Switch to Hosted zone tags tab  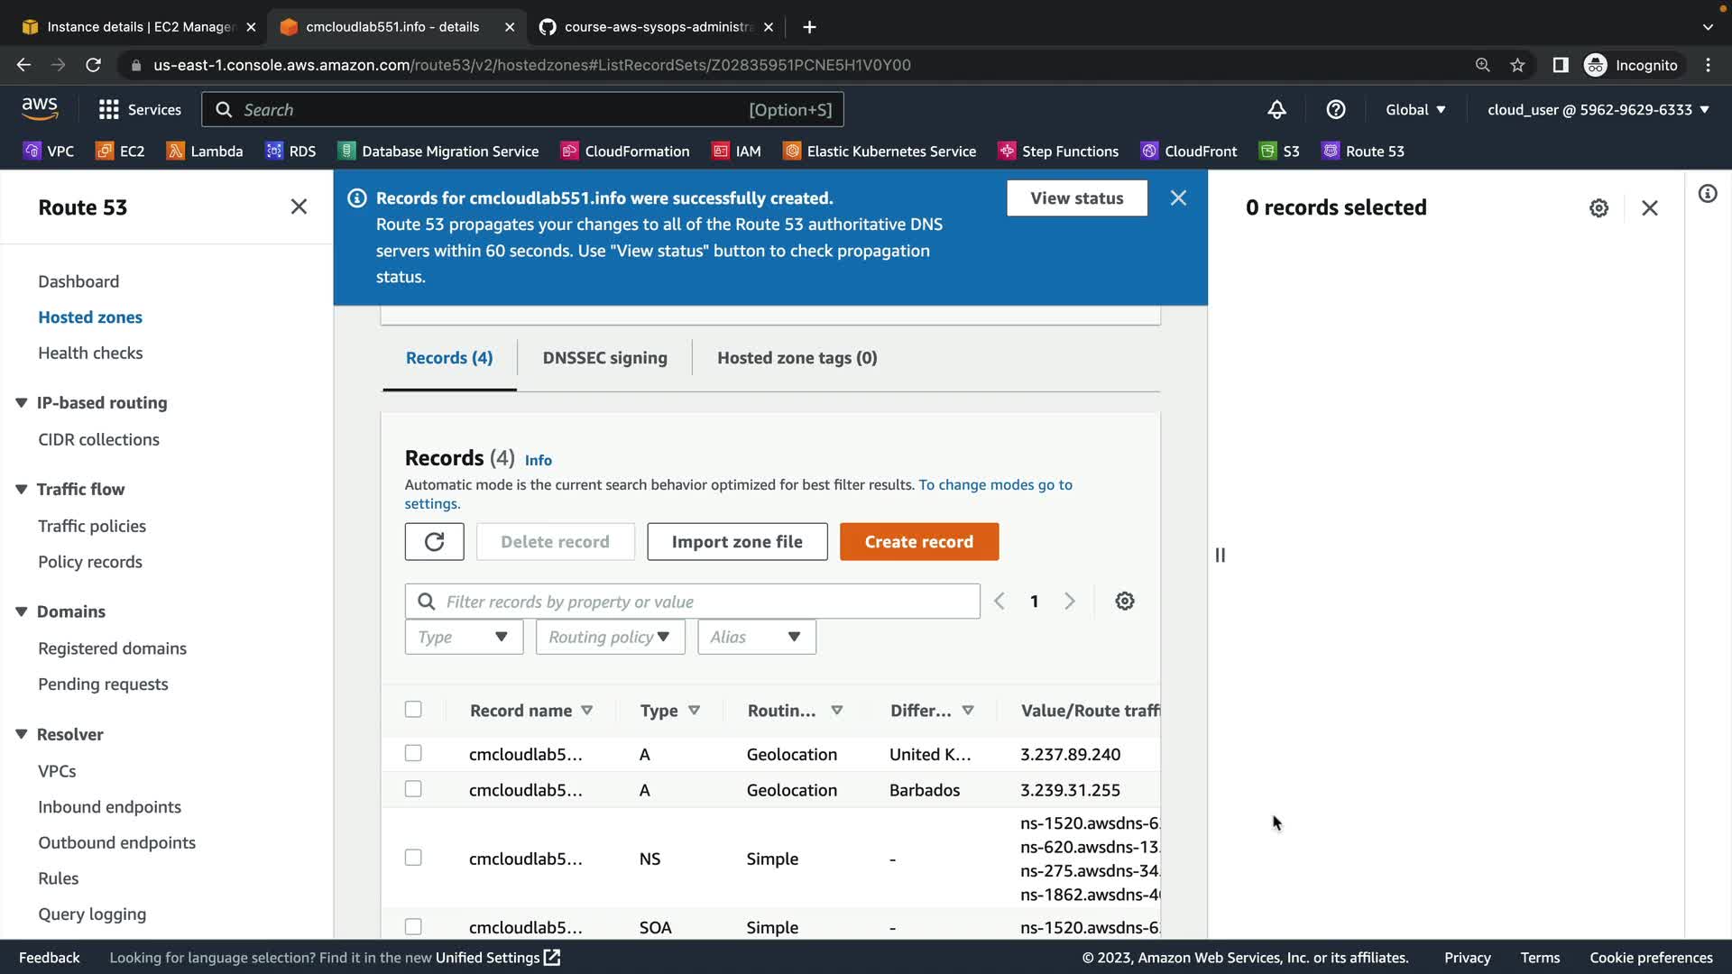[x=797, y=358]
